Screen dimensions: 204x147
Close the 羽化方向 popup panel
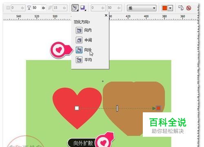point(106,16)
